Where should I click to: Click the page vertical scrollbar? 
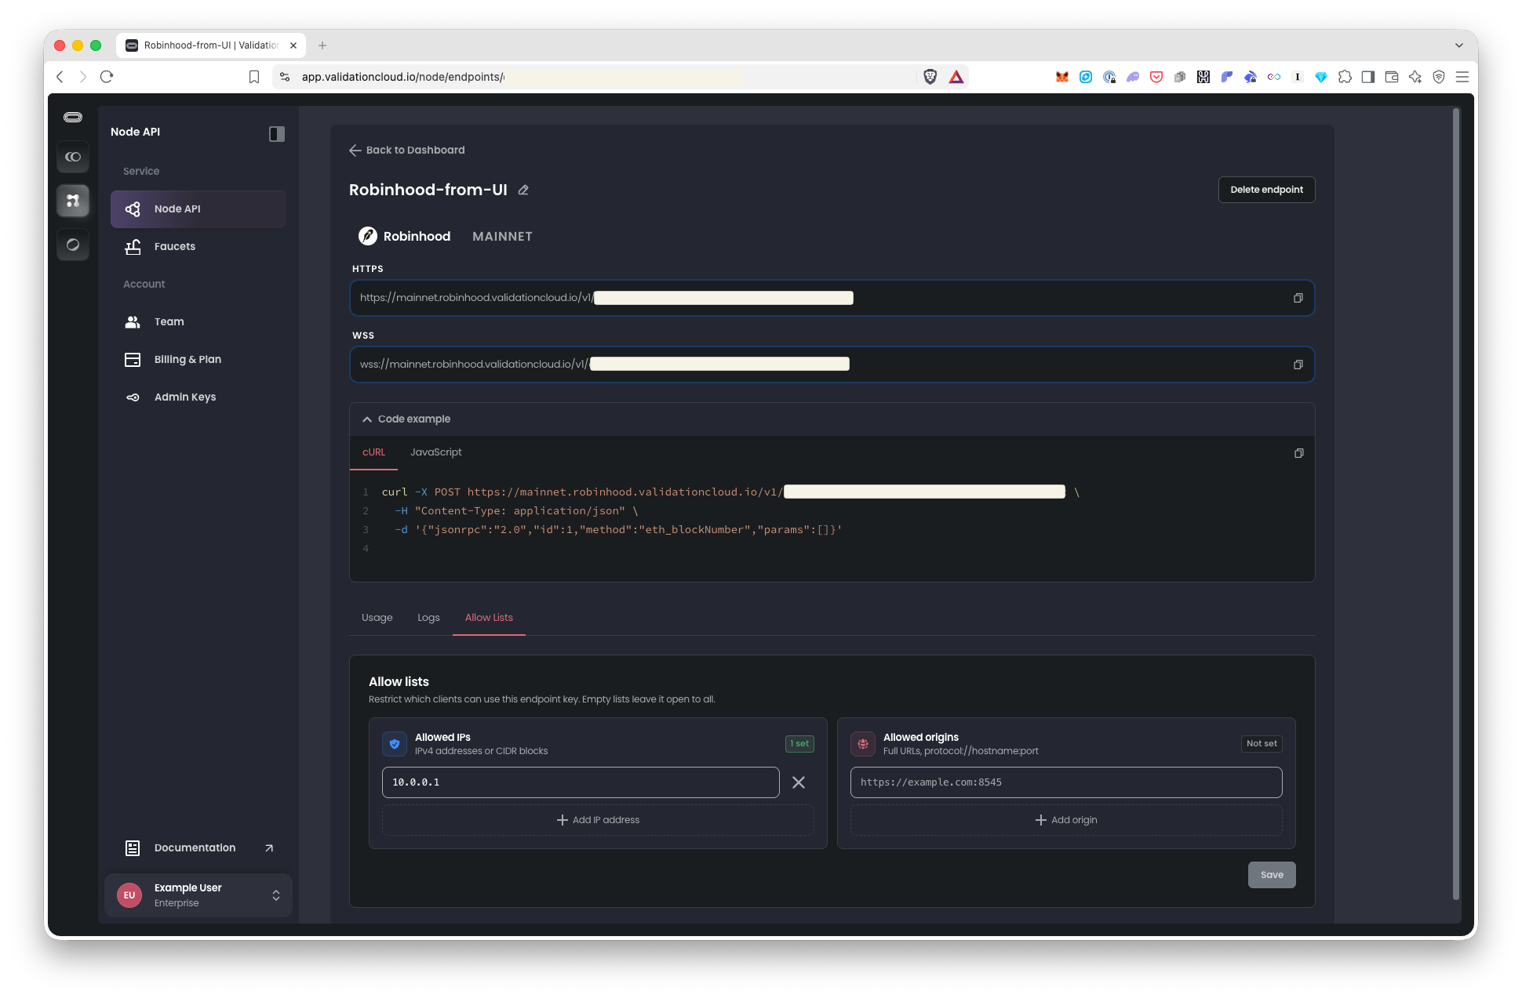(1456, 506)
